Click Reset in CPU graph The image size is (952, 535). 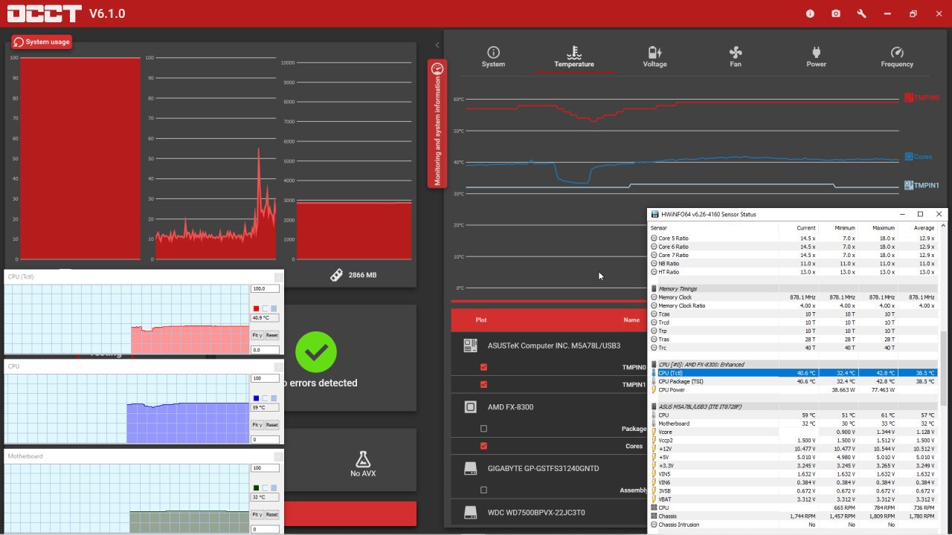(x=271, y=425)
